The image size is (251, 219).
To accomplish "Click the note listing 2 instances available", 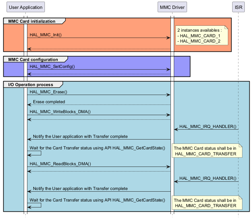I will pos(202,36).
